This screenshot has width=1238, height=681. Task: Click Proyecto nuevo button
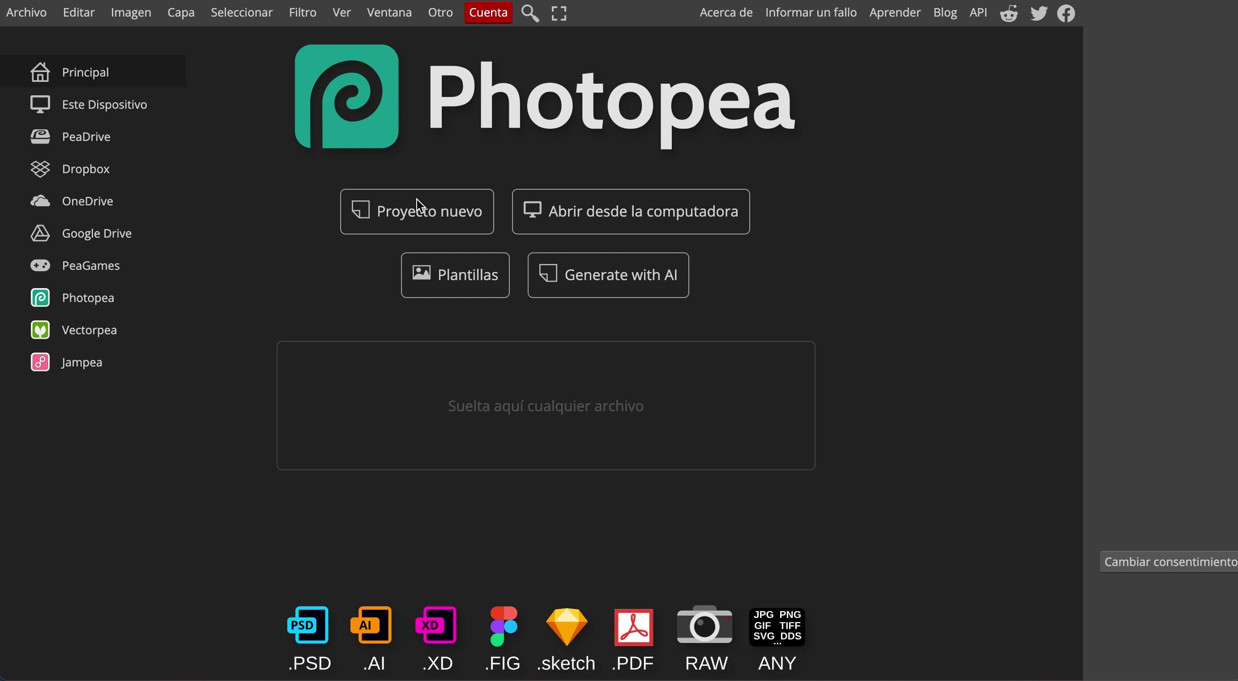click(417, 212)
